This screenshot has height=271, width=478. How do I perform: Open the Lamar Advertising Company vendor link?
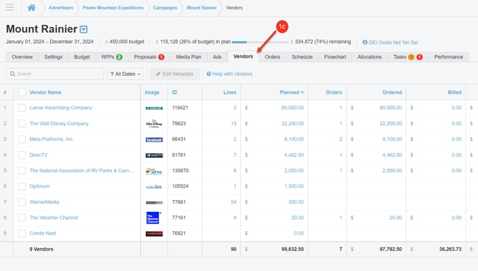pyautogui.click(x=60, y=108)
